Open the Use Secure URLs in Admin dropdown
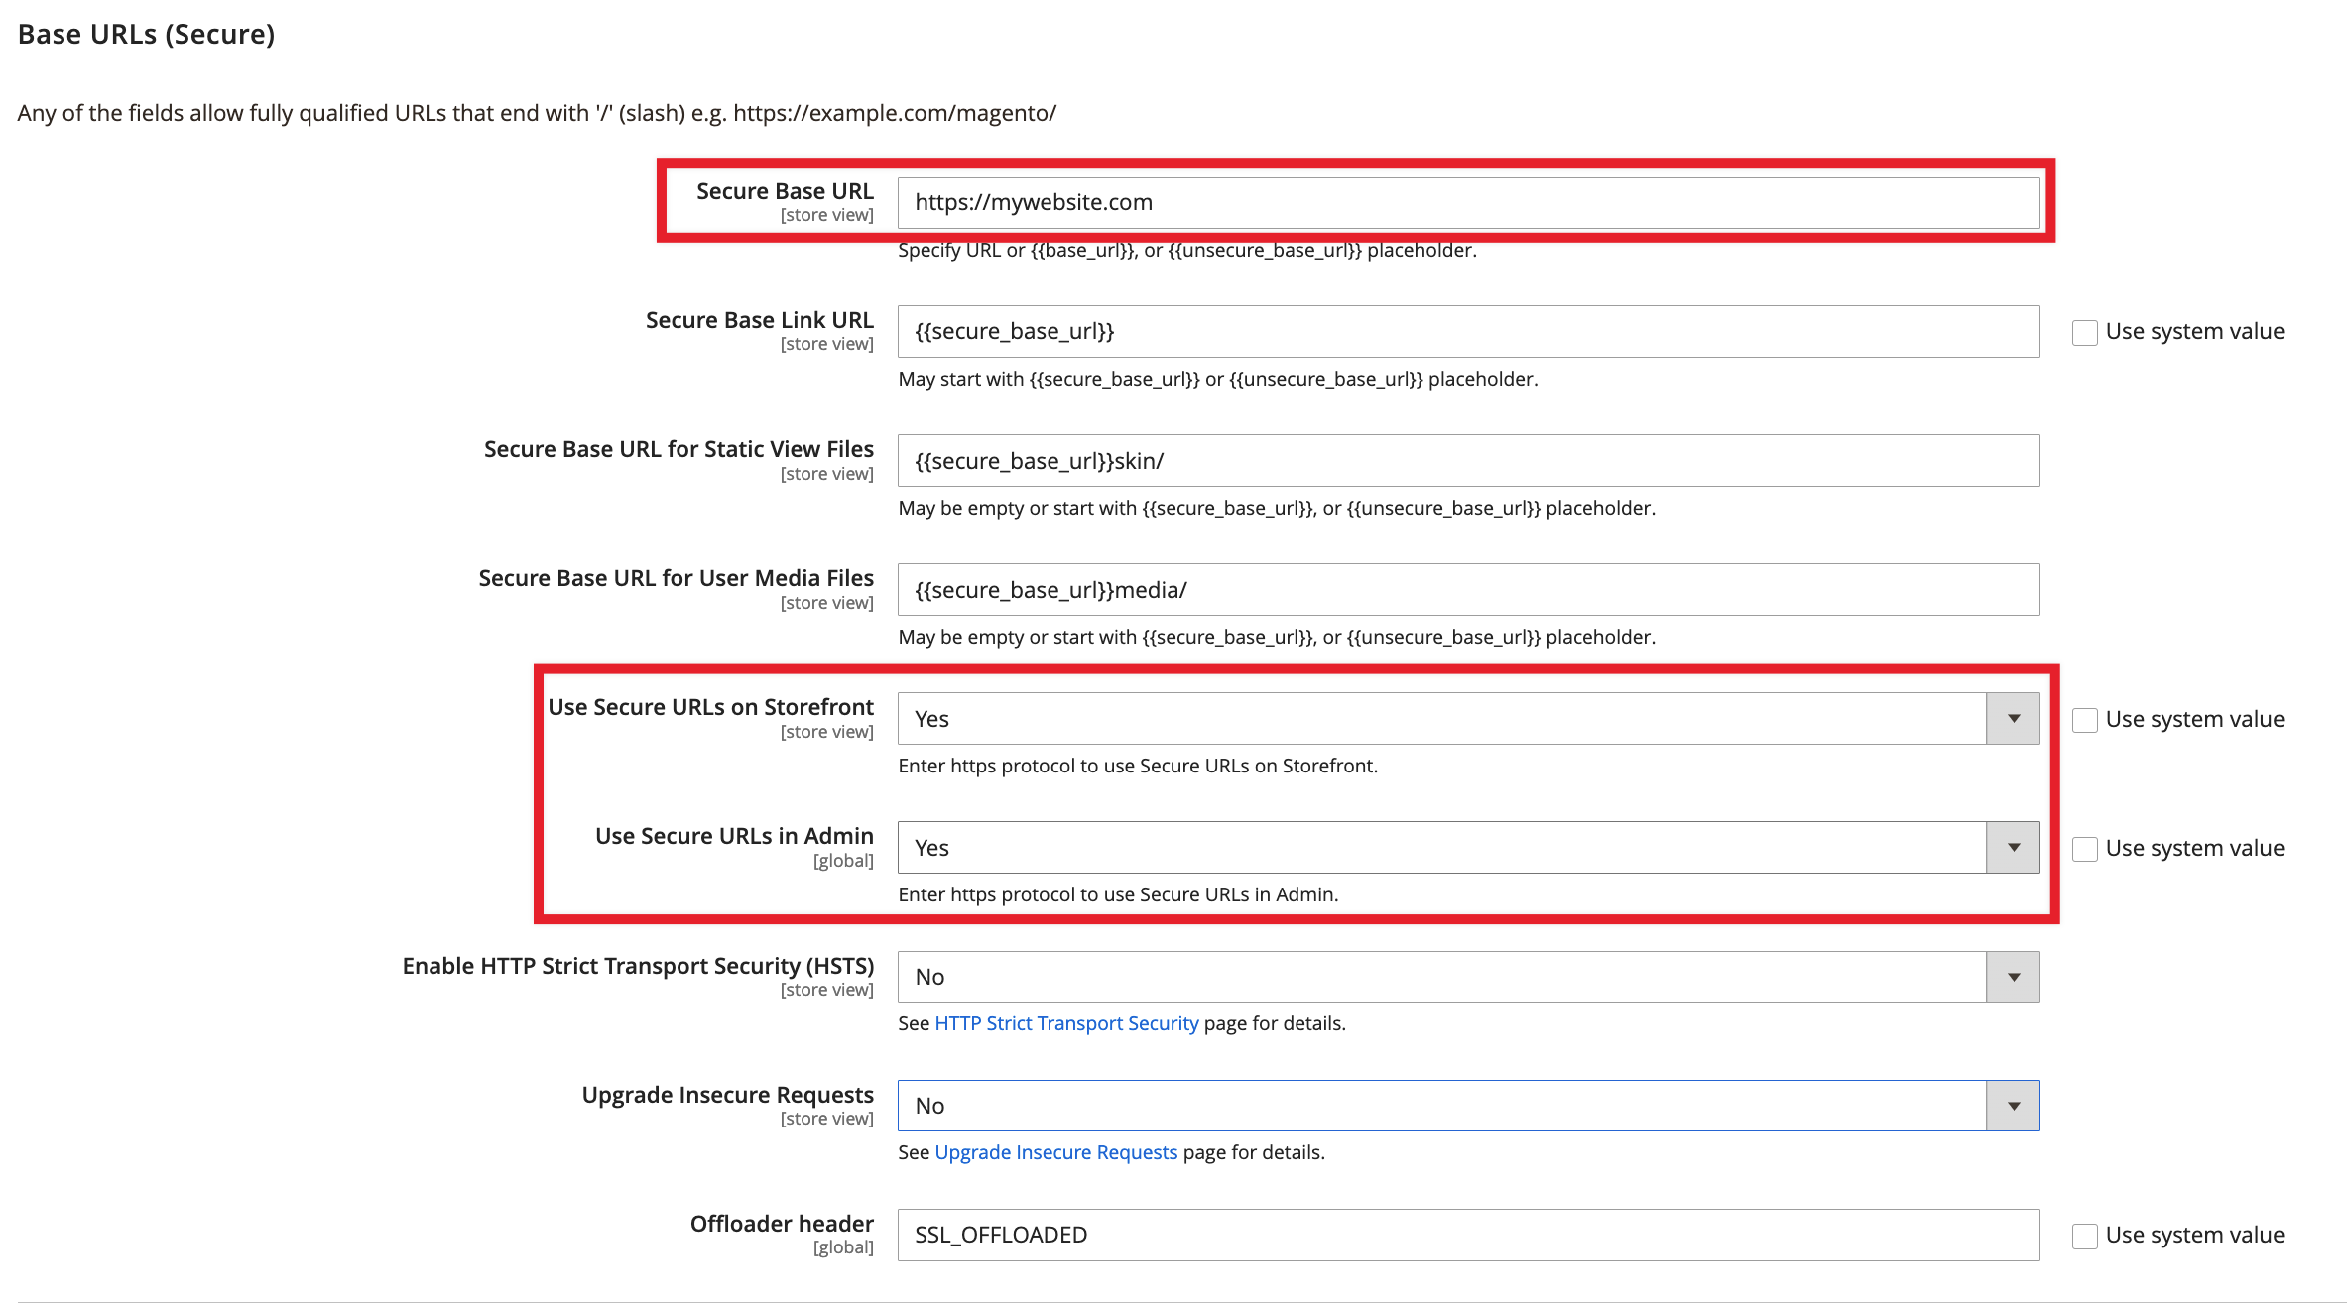 pyautogui.click(x=2013, y=847)
